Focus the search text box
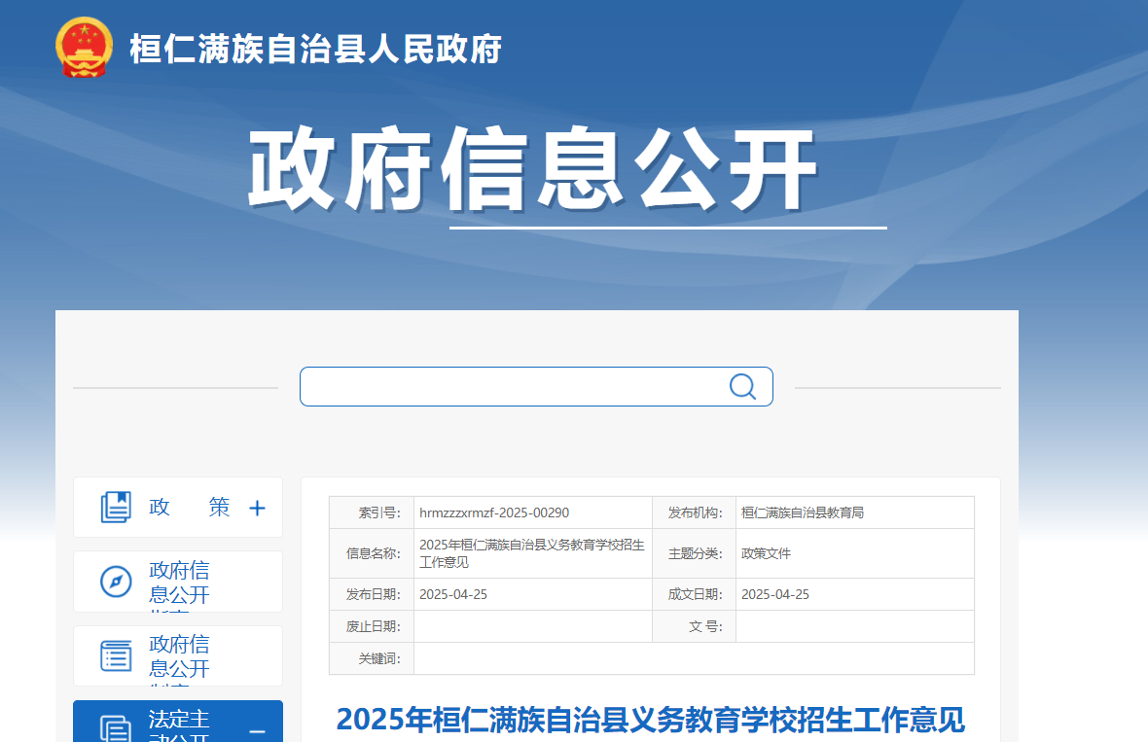 511,386
